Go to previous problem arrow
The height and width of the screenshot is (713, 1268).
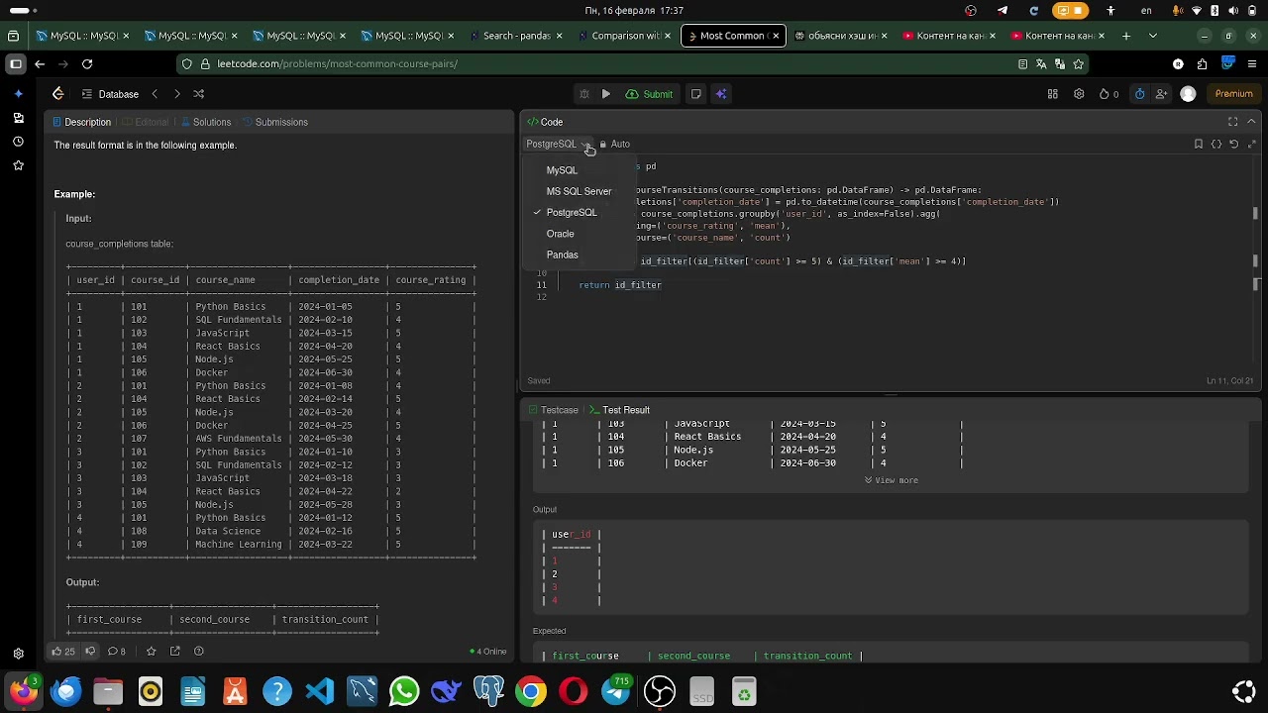(x=155, y=94)
